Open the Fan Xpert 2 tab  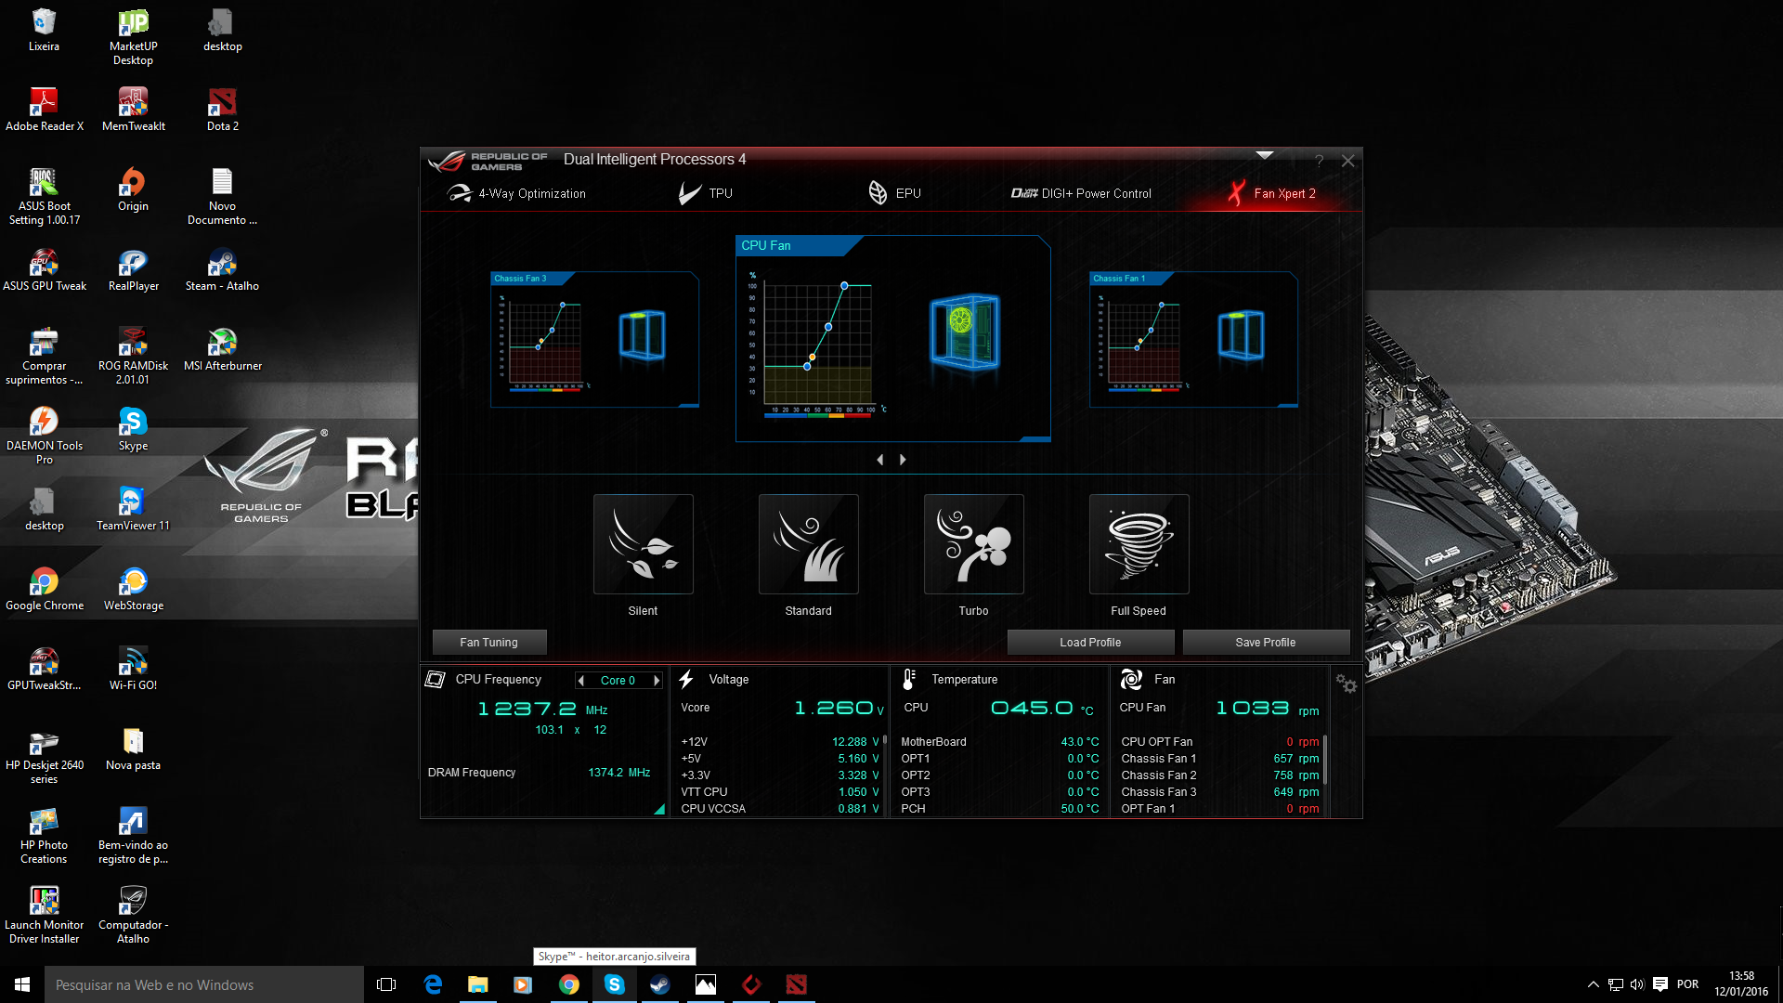[1272, 193]
